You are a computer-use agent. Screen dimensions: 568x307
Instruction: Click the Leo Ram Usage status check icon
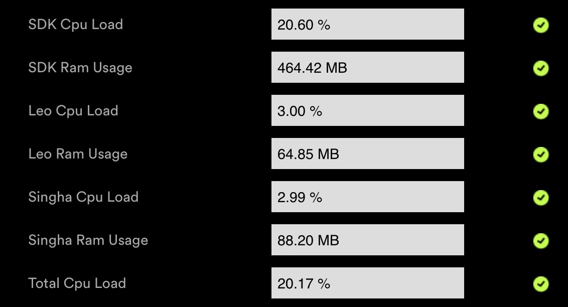click(540, 155)
